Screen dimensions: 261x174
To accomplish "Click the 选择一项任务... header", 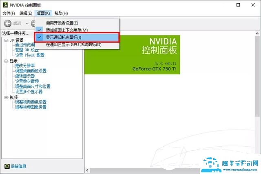I will 15,33.
